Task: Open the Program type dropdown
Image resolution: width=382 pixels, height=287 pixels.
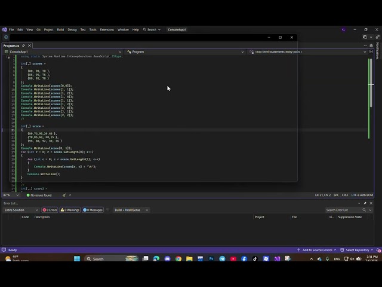Action: (x=185, y=52)
